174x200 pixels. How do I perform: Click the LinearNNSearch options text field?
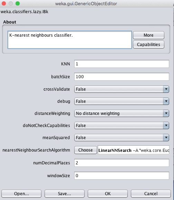click(x=134, y=150)
